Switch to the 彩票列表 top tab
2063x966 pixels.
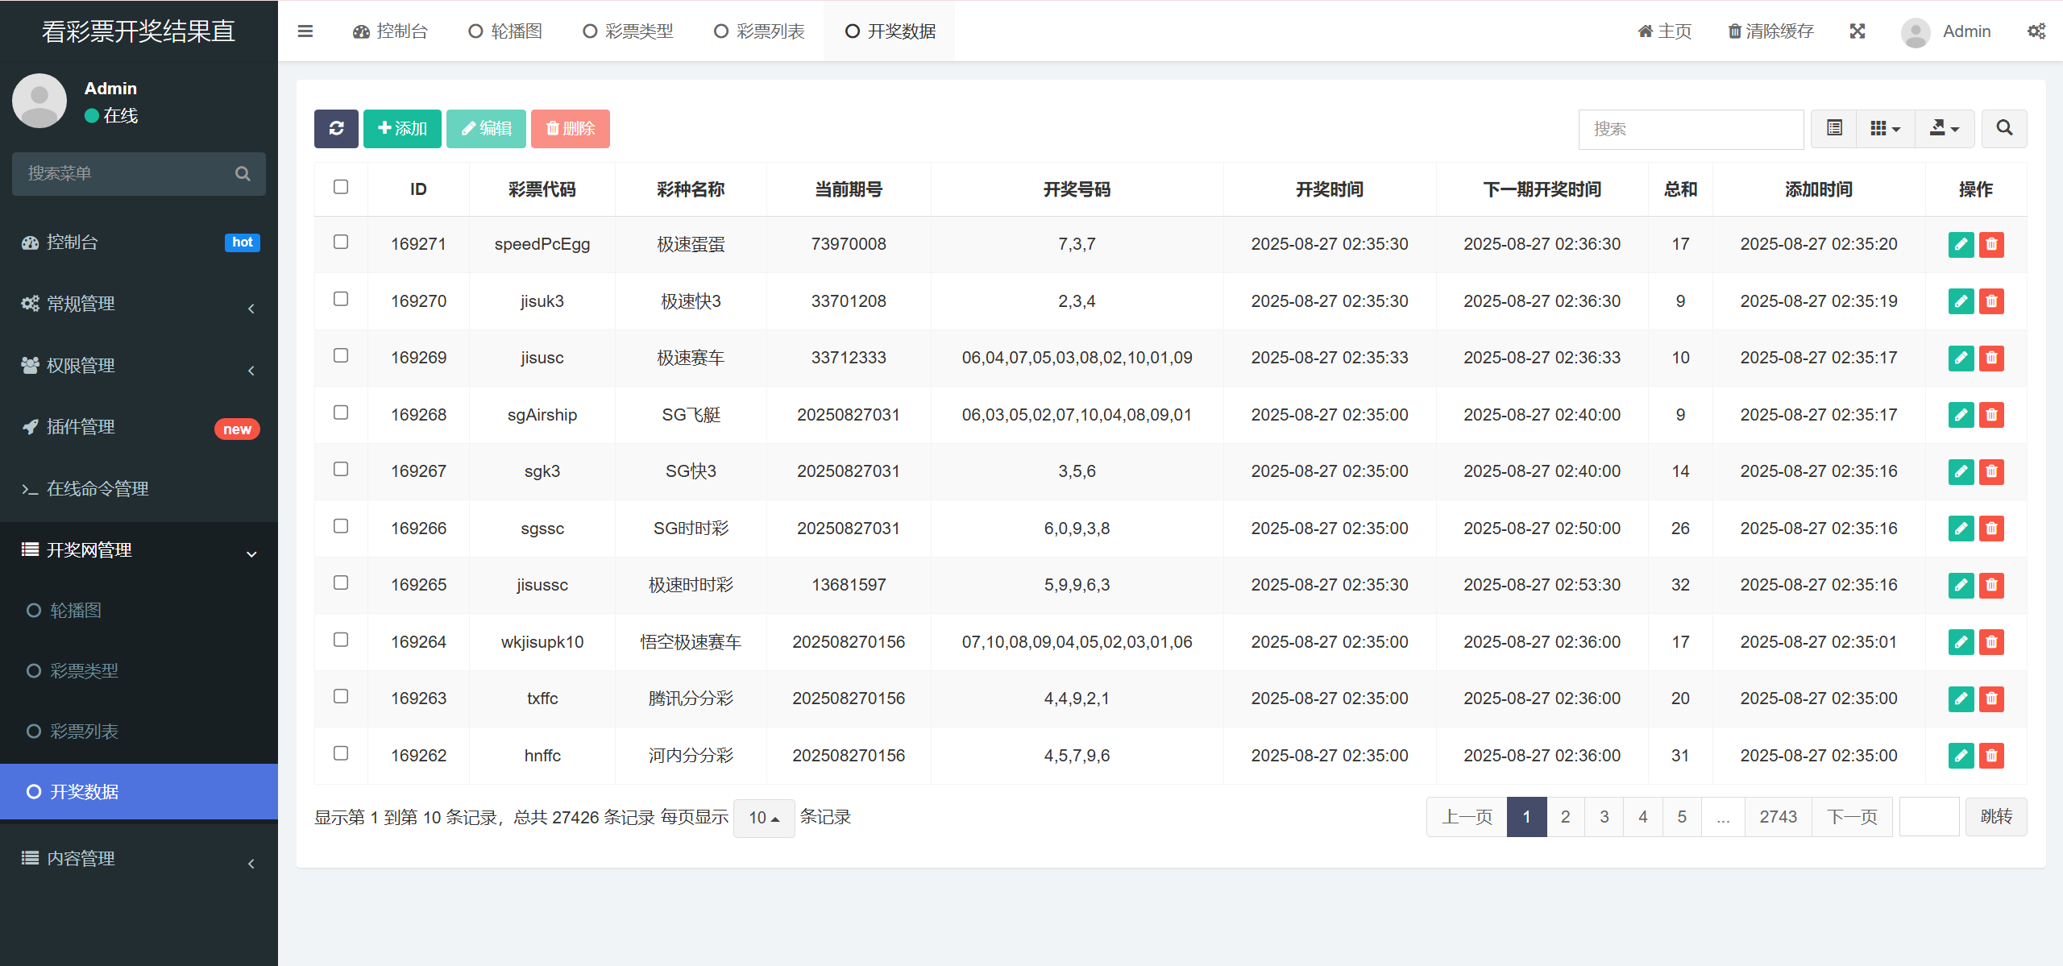point(759,31)
